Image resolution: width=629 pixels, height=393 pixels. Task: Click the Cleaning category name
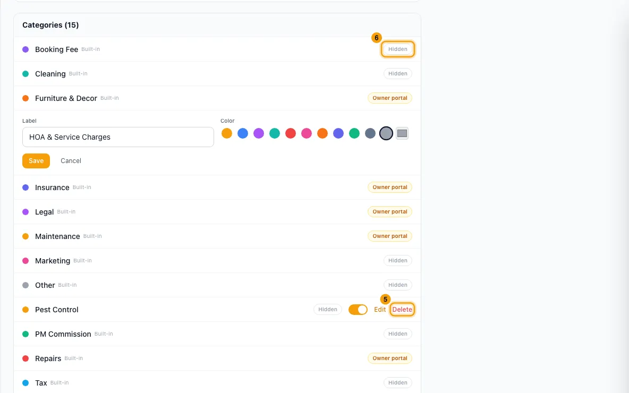(x=50, y=74)
